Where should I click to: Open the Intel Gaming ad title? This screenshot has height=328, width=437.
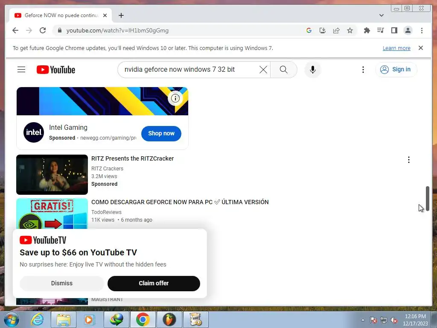point(68,127)
